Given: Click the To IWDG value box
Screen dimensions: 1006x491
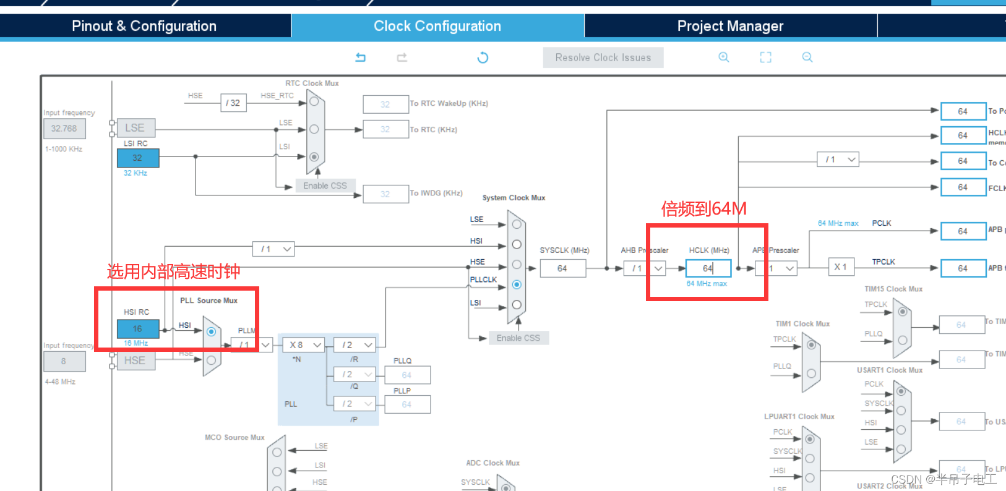Looking at the screenshot, I should [385, 194].
